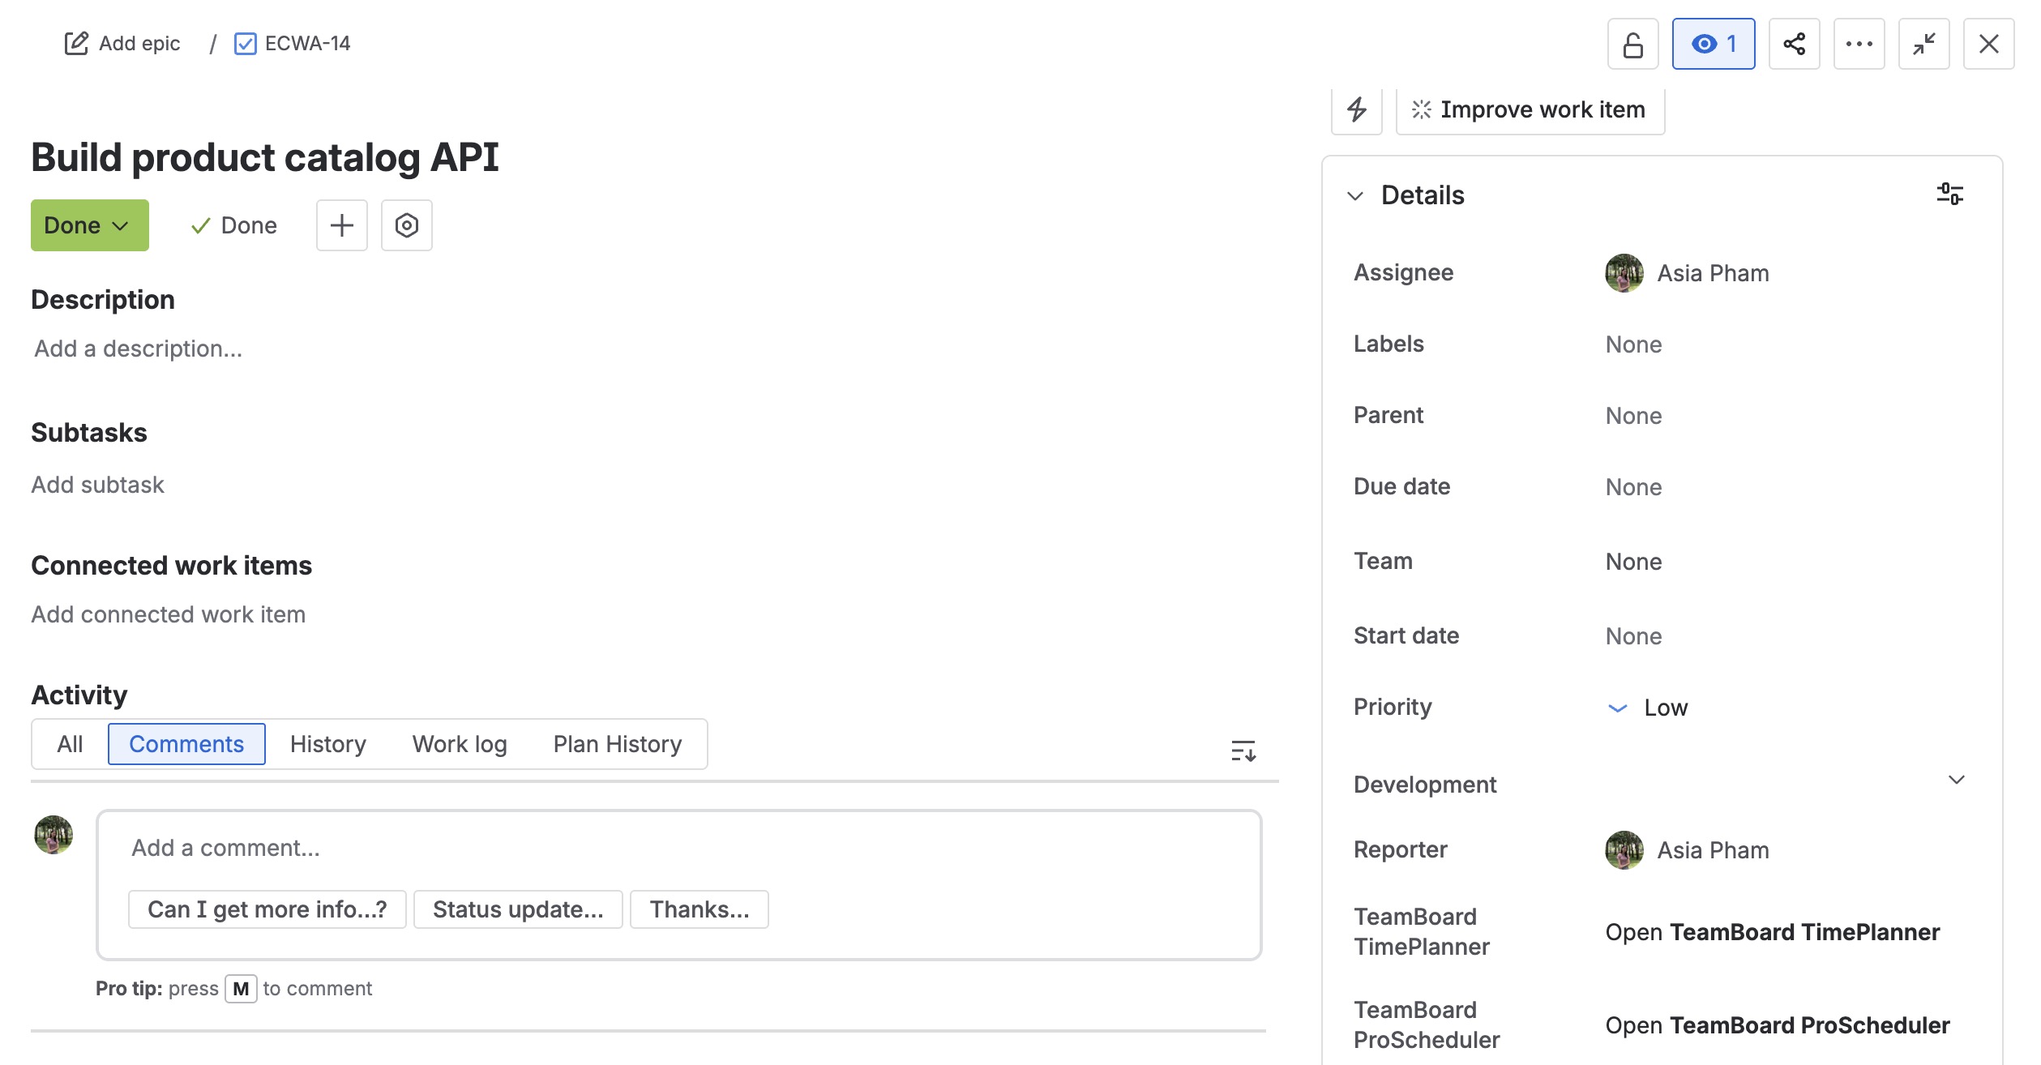2041x1065 pixels.
Task: Click the plus icon beside Done
Action: click(x=341, y=225)
